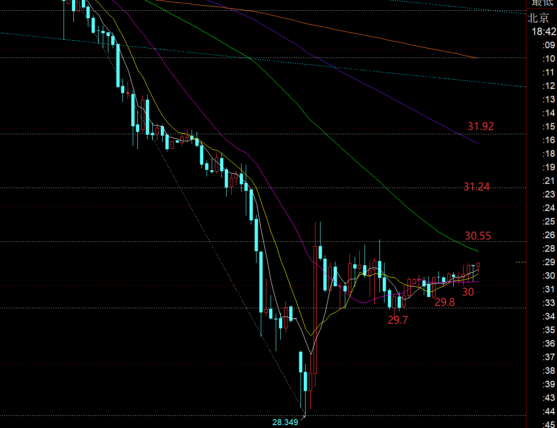Select the :37 time row
The image size is (557, 428).
click(549, 357)
